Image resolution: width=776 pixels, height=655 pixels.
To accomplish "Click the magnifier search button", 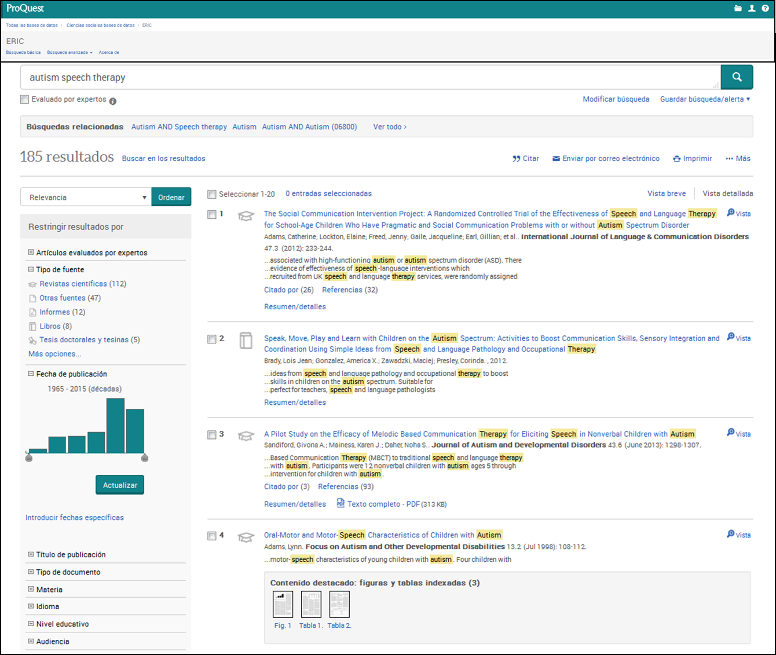I will click(737, 77).
